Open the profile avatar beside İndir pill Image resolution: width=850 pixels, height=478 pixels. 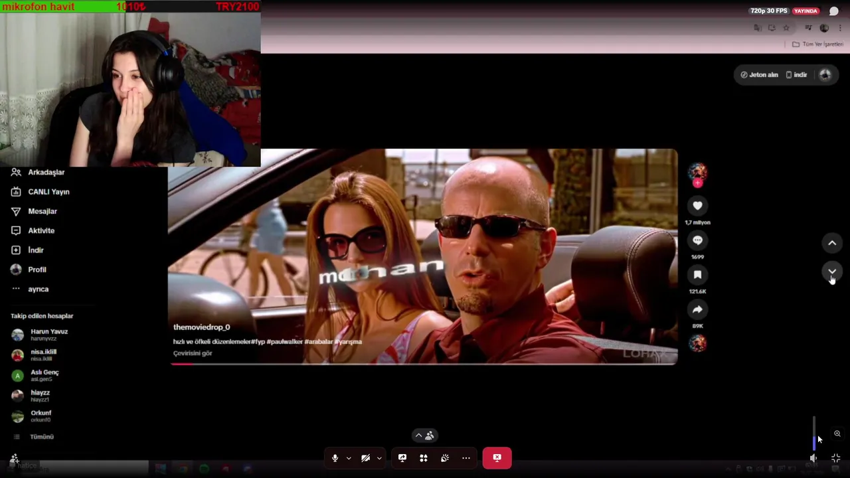click(x=825, y=75)
